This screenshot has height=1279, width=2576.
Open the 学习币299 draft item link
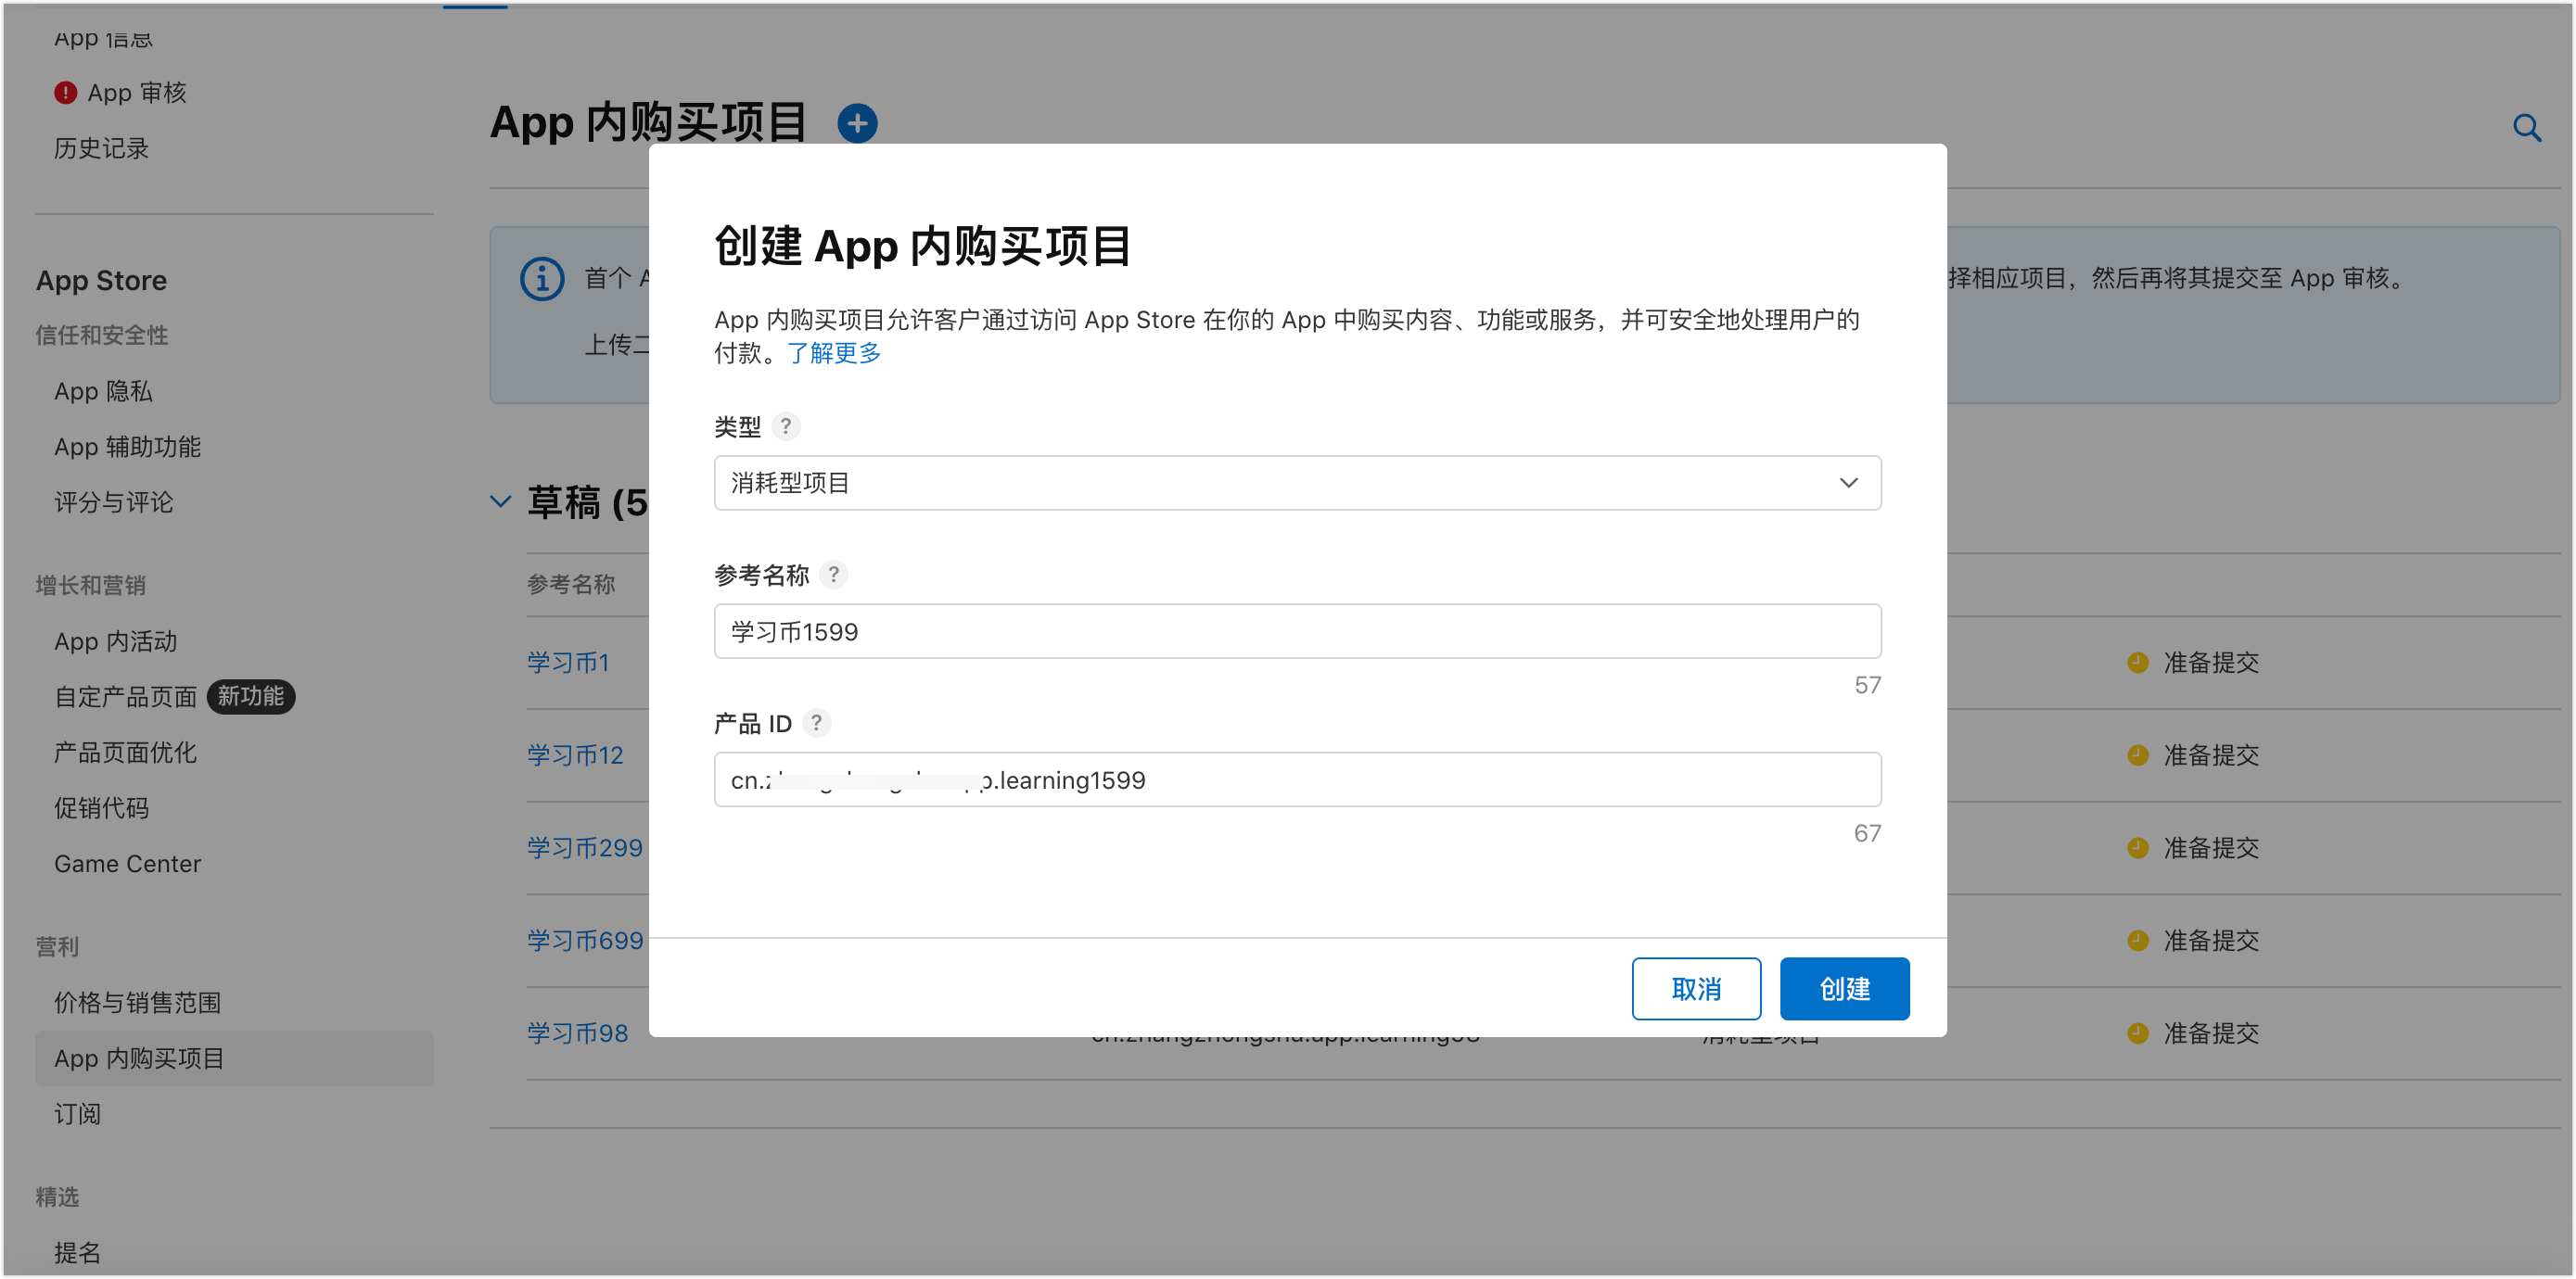[584, 848]
